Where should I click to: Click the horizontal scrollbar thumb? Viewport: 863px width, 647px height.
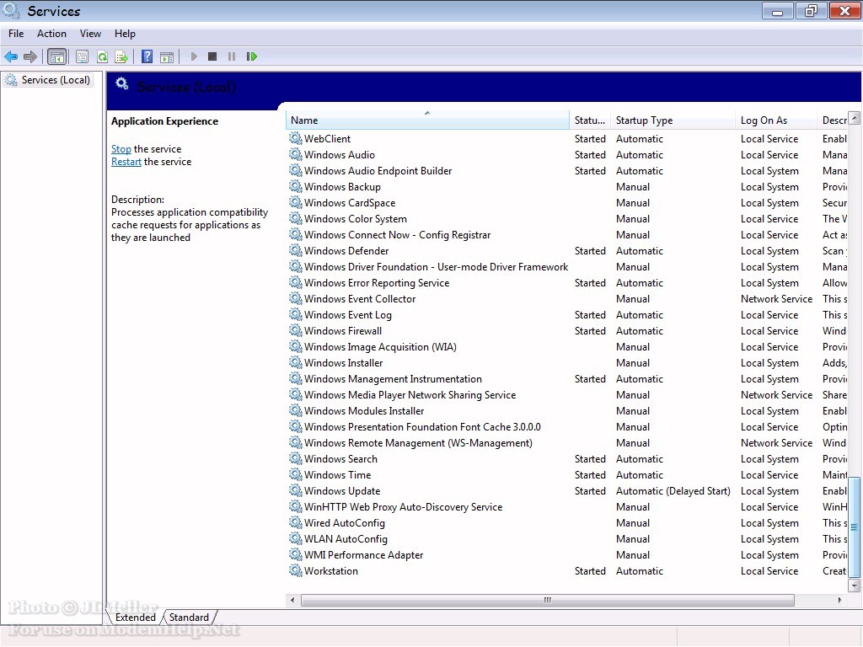tap(548, 600)
